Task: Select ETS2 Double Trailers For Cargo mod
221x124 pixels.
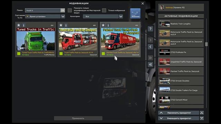Action: pos(181,90)
